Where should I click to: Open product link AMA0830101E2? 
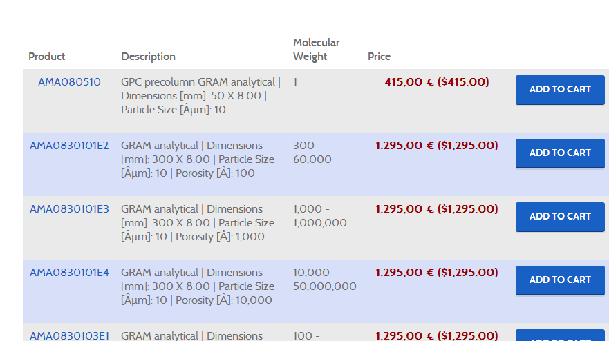[69, 146]
